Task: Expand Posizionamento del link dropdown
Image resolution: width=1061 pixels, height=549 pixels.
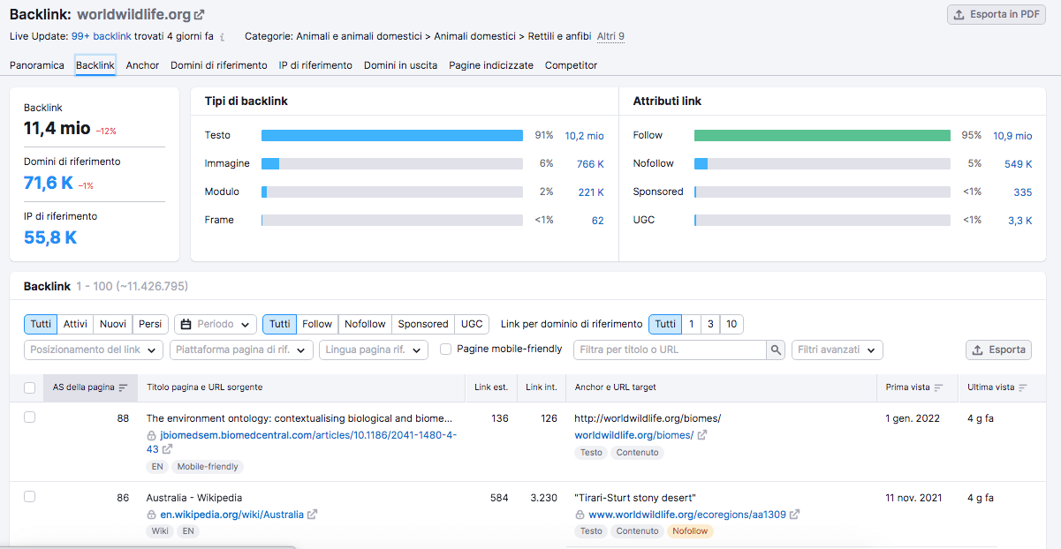Action: tap(94, 350)
